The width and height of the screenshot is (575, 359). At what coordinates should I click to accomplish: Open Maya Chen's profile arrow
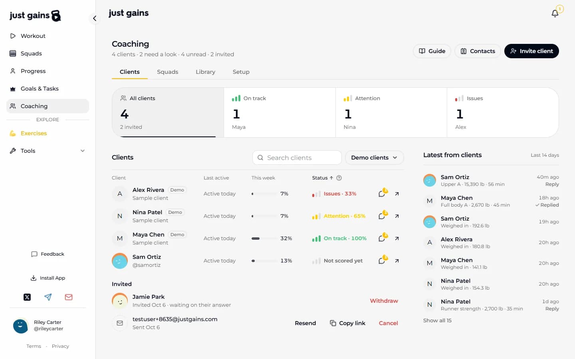point(397,239)
